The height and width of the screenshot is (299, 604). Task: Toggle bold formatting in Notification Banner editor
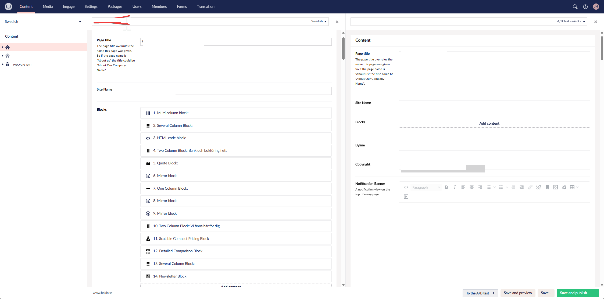[x=446, y=187]
